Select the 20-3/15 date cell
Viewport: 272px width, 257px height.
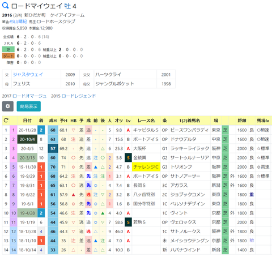tap(27, 158)
